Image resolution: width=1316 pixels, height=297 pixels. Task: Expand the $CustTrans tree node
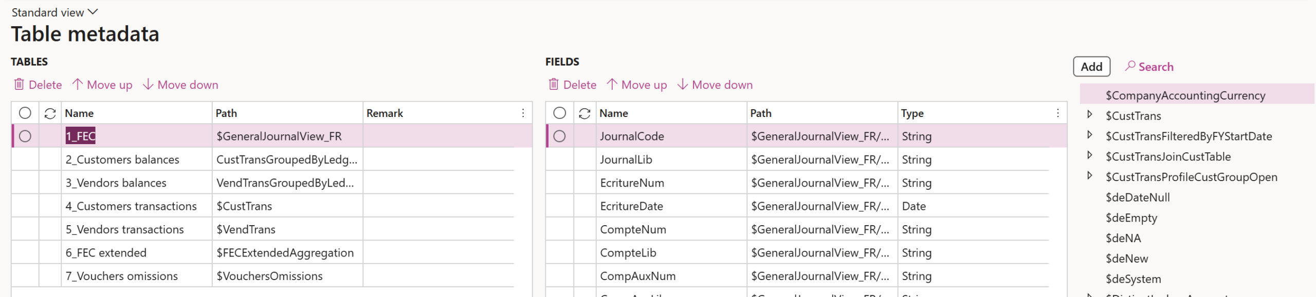click(1089, 115)
